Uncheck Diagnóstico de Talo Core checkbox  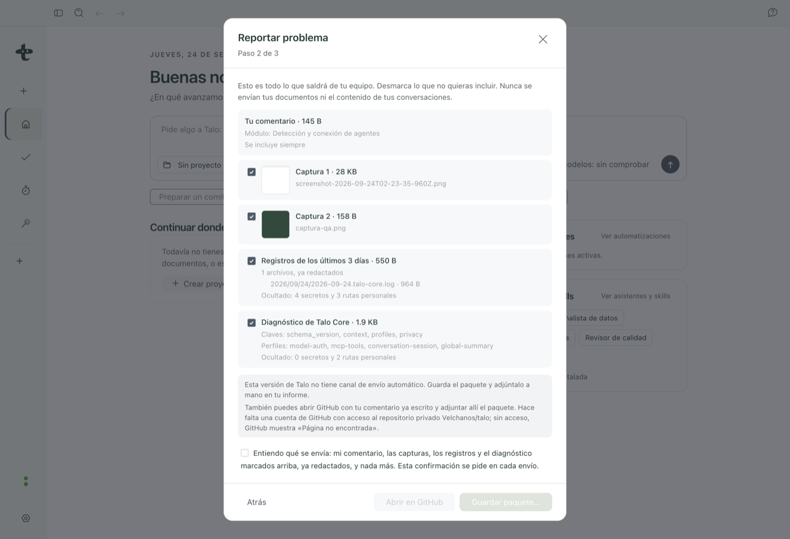click(x=251, y=323)
